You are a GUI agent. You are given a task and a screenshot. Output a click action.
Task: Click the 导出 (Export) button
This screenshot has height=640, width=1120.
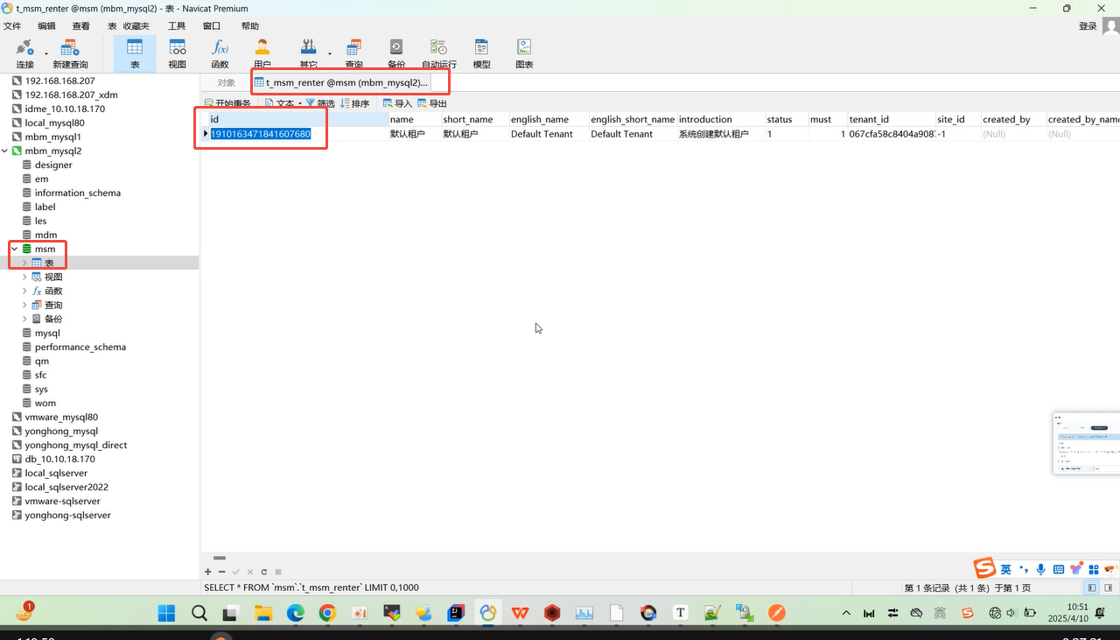[x=432, y=103]
